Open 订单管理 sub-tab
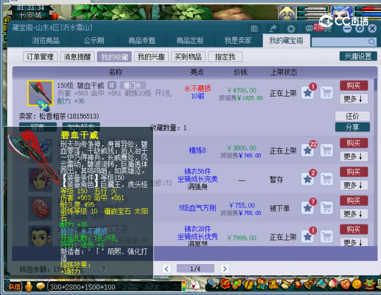Viewport: 381px width, 295px height. pos(40,57)
